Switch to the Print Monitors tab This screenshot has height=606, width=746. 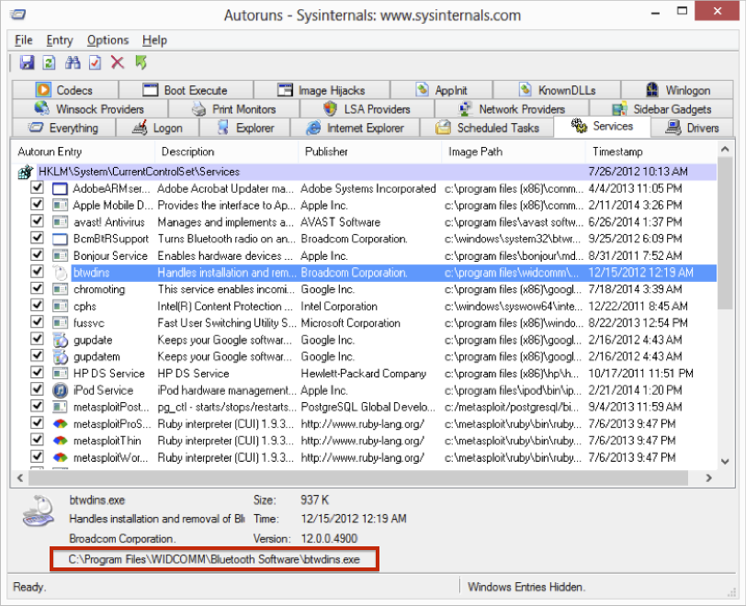click(x=234, y=109)
